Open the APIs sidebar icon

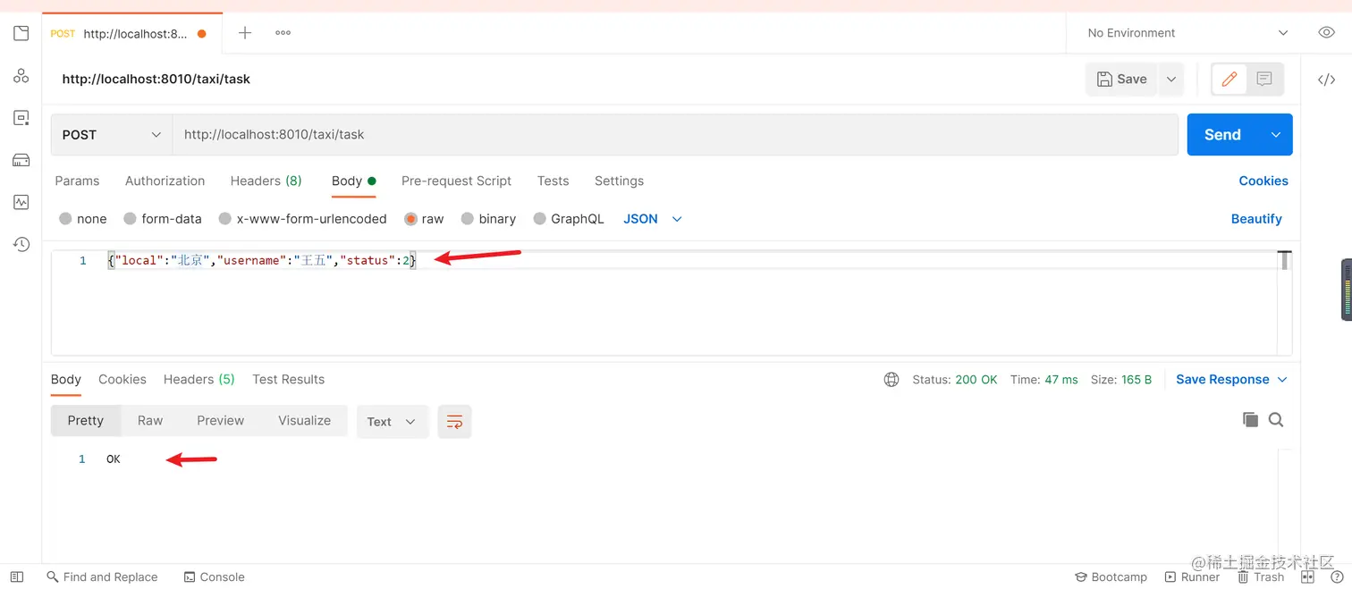pos(21,76)
